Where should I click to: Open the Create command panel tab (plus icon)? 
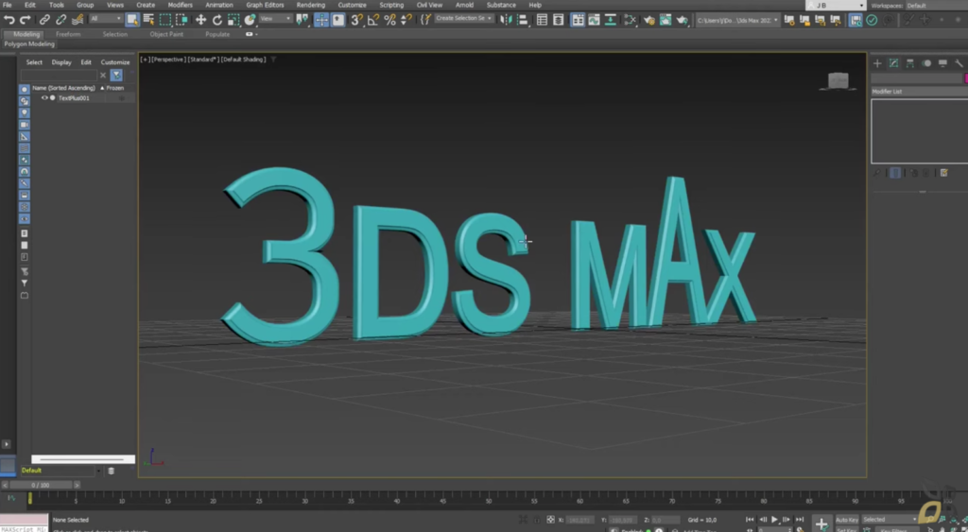click(877, 63)
